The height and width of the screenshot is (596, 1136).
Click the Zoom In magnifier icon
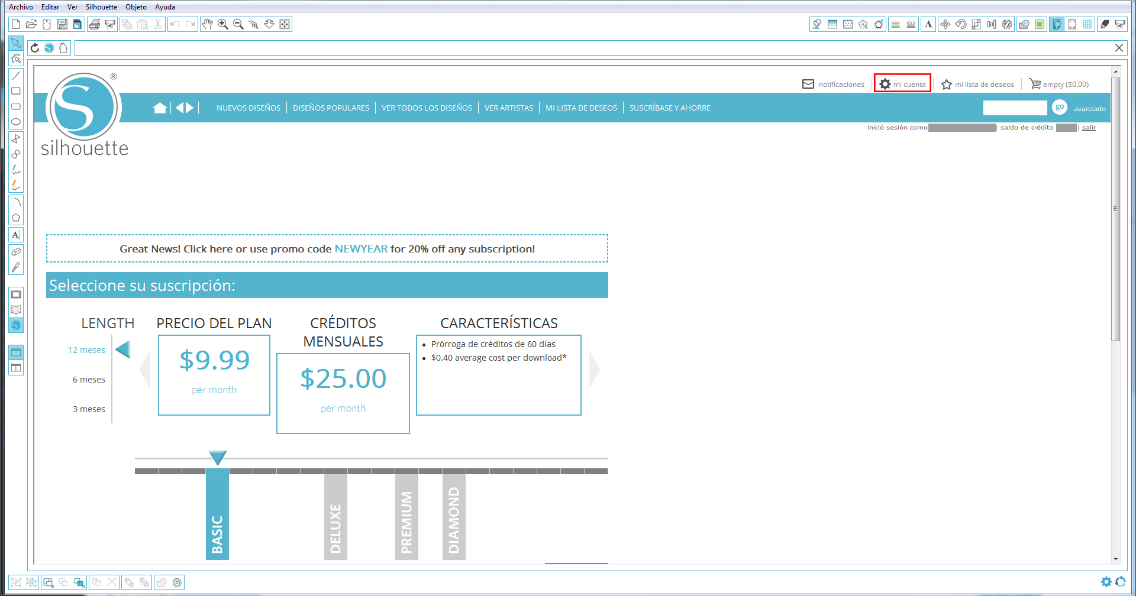point(223,24)
